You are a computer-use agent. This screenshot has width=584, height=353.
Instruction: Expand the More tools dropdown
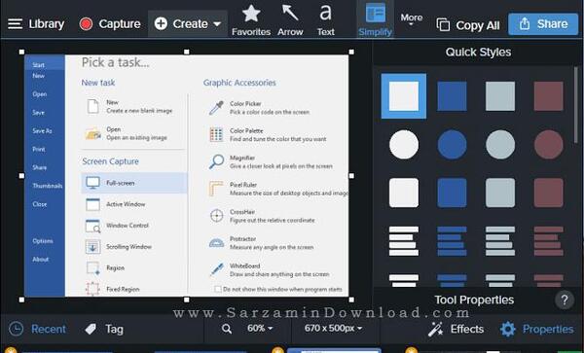[x=412, y=19]
